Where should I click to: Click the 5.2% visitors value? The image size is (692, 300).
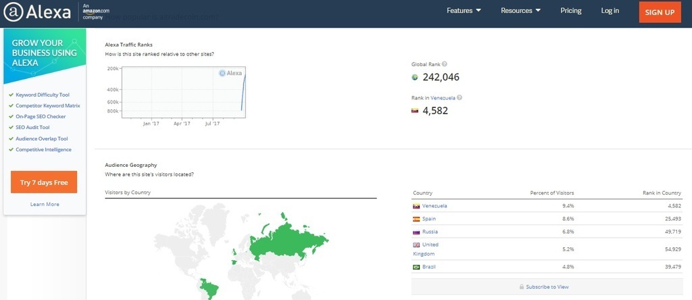[569, 249]
